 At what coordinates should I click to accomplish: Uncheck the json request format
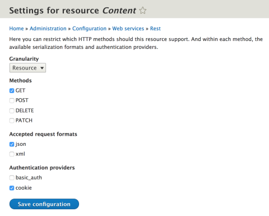12,144
